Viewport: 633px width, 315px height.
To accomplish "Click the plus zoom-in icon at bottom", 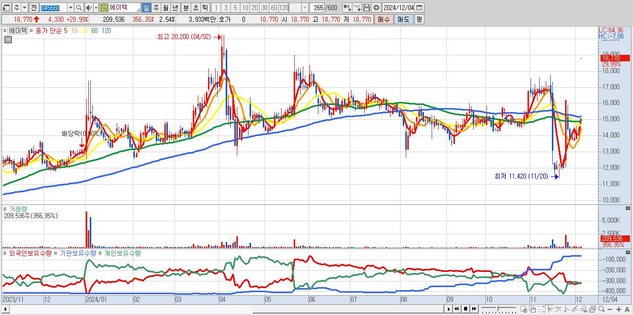I will coord(619,309).
